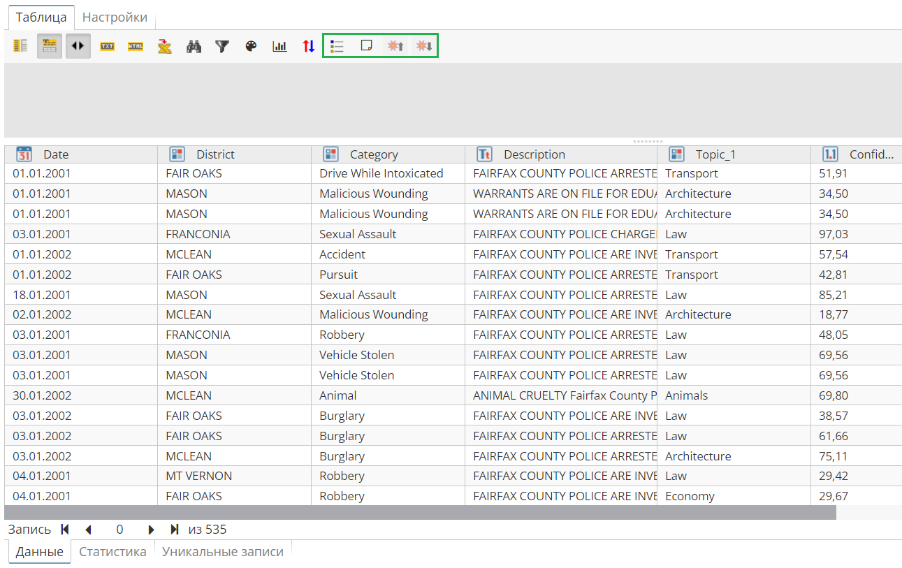Select the confidence value 75,11
Image resolution: width=902 pixels, height=568 pixels.
857,456
